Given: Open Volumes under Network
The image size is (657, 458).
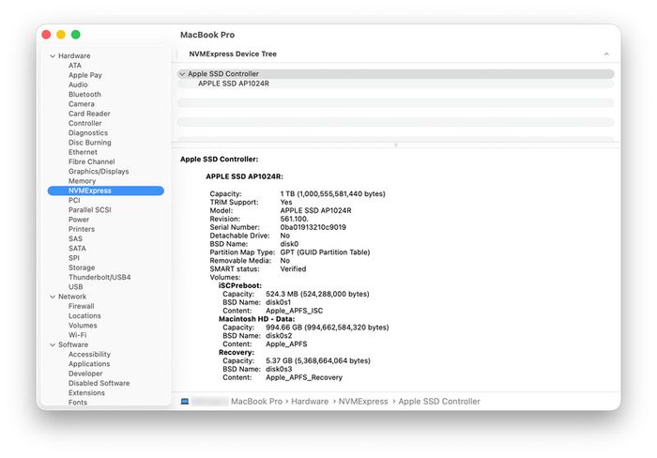Looking at the screenshot, I should [83, 326].
